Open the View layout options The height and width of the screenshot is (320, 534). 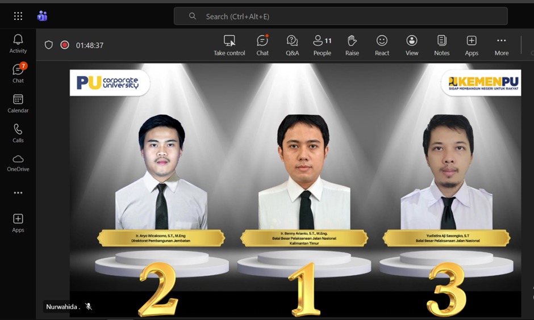point(412,45)
